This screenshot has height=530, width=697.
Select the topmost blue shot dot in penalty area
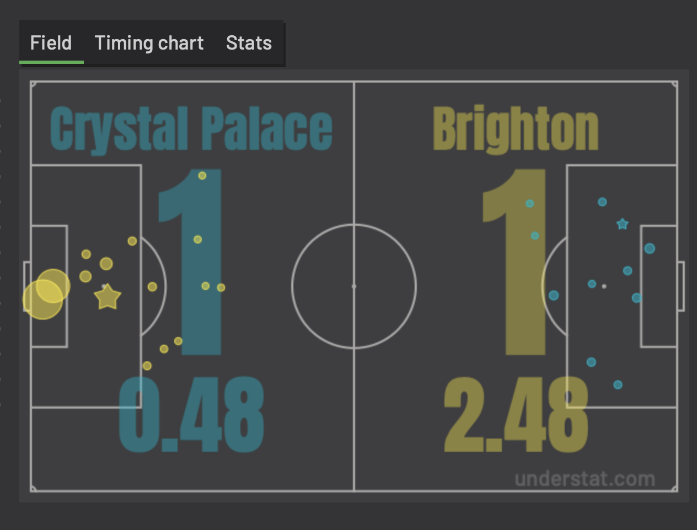[x=602, y=202]
